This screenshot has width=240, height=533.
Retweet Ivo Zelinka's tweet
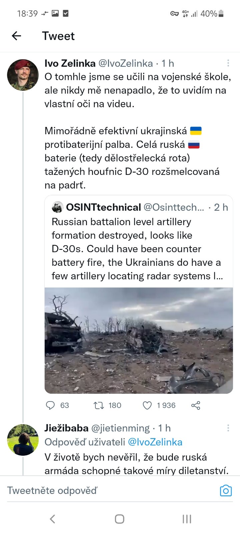pyautogui.click(x=99, y=405)
